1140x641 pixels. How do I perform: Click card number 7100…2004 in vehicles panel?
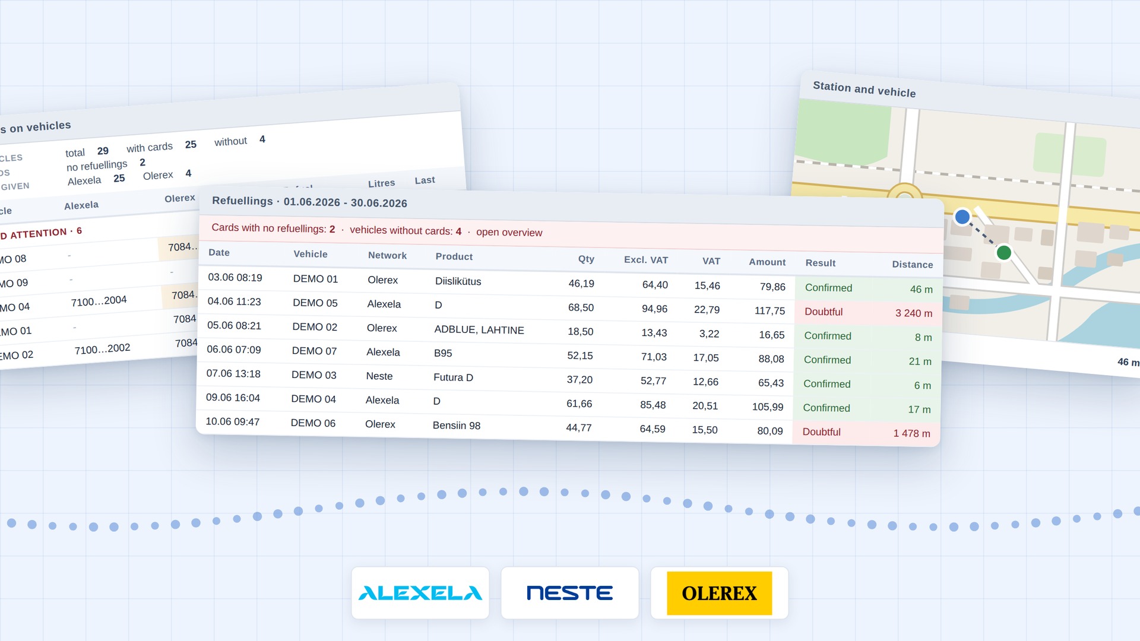click(99, 301)
